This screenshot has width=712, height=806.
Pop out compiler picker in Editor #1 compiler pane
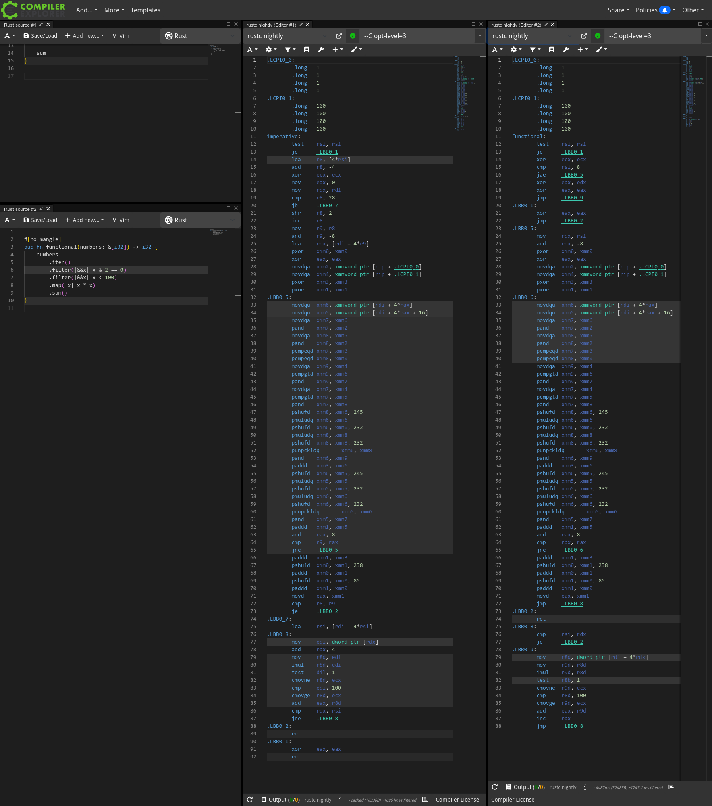point(339,36)
